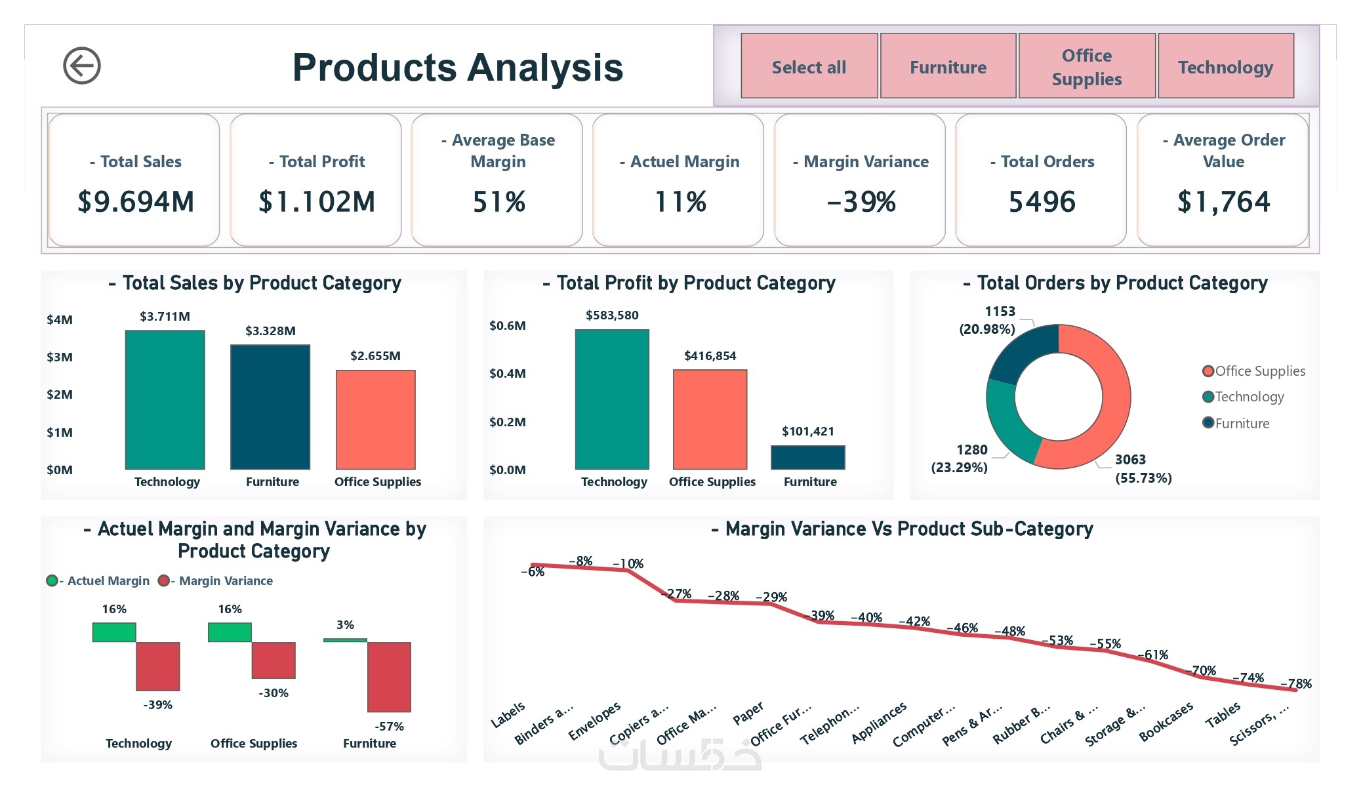Click Office Supplies legend marker in donut chart

[x=1208, y=371]
